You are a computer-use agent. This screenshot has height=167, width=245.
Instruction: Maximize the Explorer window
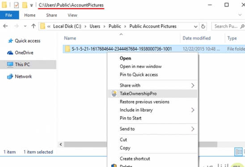tap(226, 5)
